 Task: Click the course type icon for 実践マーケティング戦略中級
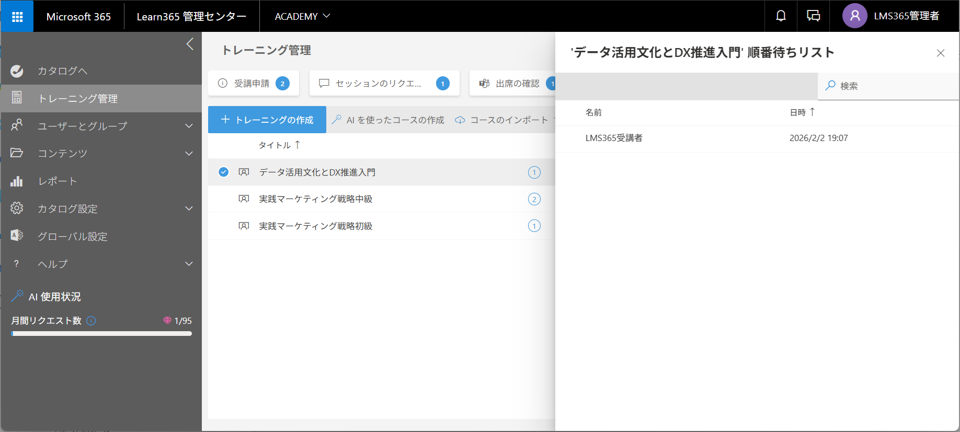244,199
